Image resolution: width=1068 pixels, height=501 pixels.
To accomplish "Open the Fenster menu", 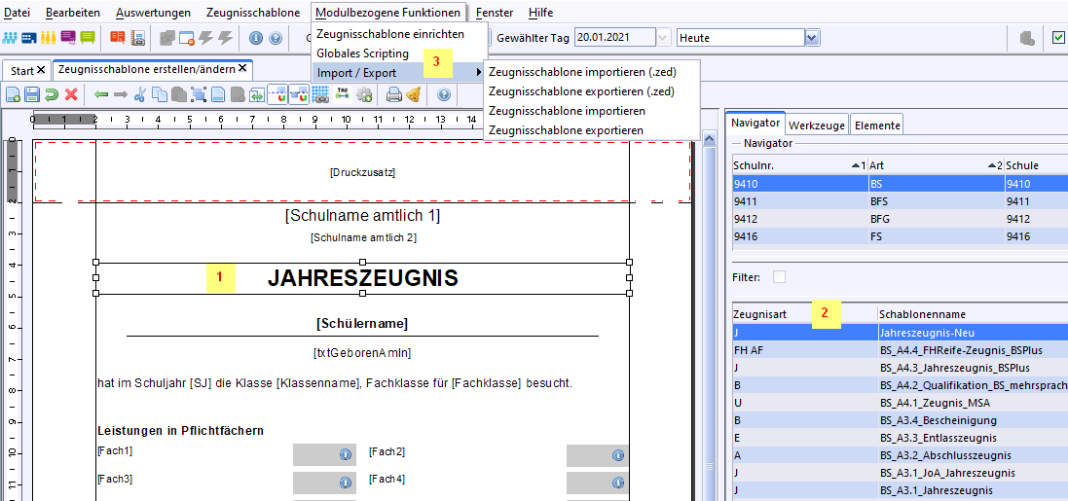I will (495, 13).
